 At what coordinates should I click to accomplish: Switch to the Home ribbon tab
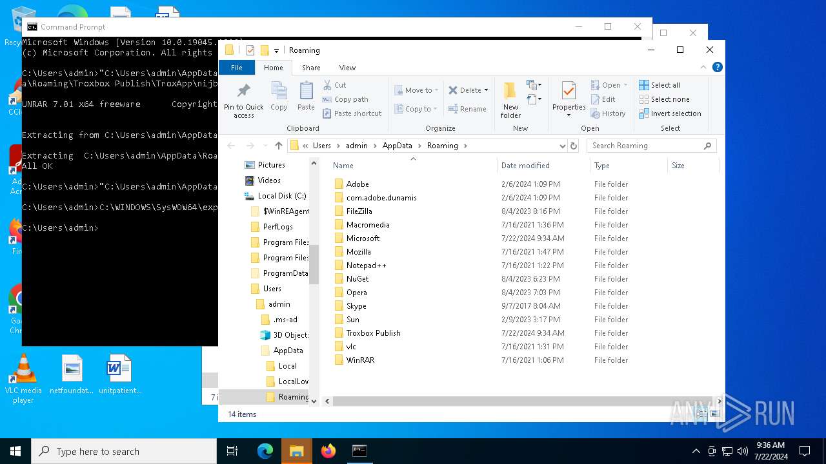point(273,68)
